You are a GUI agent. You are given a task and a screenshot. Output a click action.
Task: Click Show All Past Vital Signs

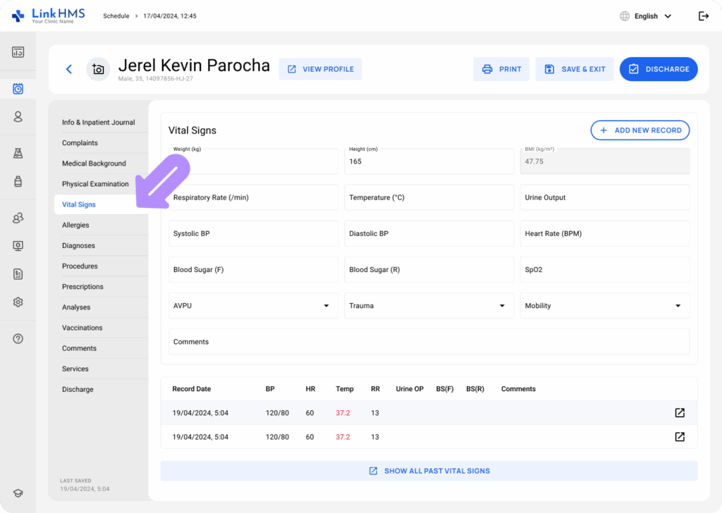coord(429,471)
